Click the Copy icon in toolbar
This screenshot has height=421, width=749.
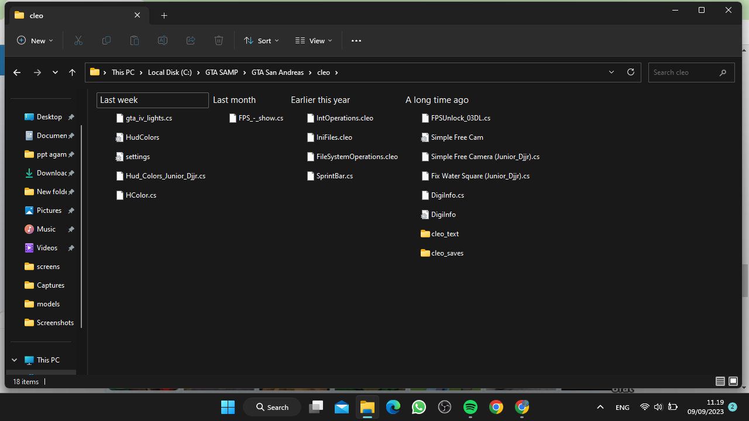(106, 40)
